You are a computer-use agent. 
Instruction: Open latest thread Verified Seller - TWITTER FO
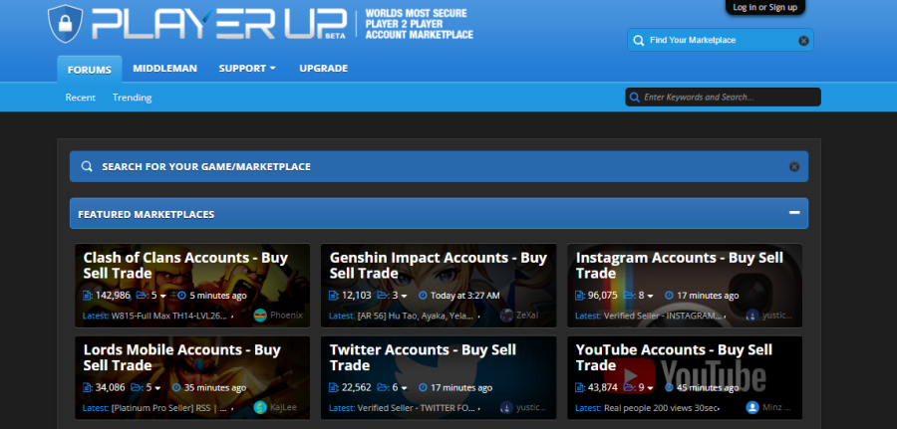tap(417, 408)
